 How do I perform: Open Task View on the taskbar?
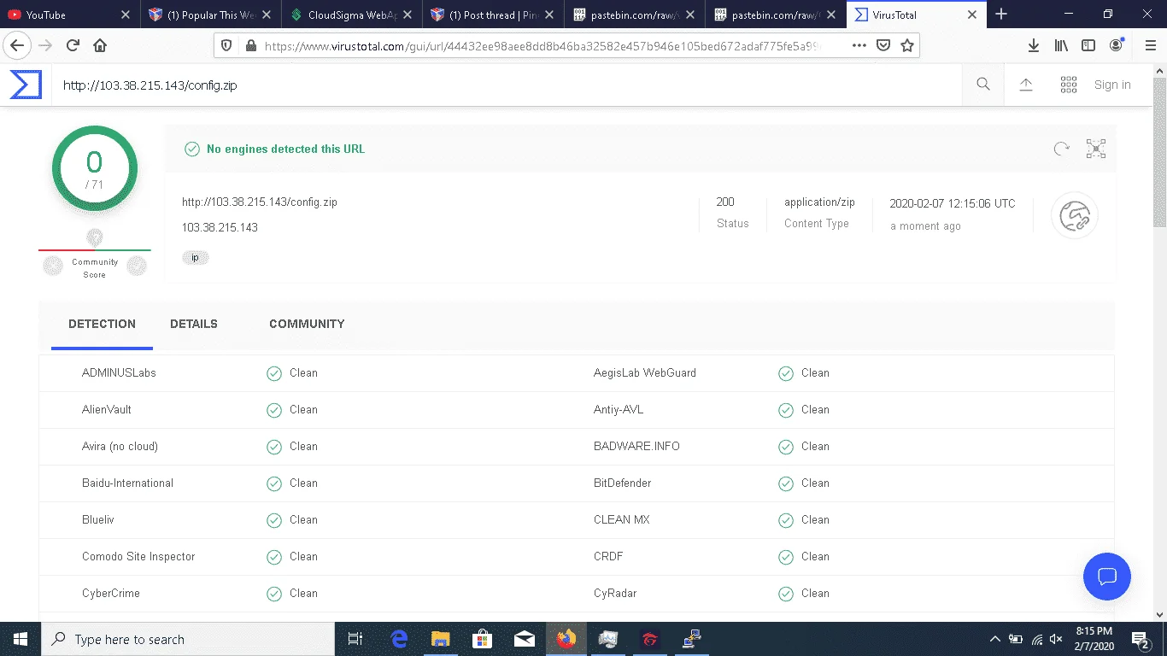click(x=355, y=639)
